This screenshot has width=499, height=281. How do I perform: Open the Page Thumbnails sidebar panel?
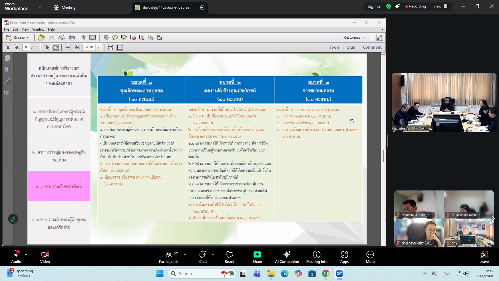(x=7, y=58)
